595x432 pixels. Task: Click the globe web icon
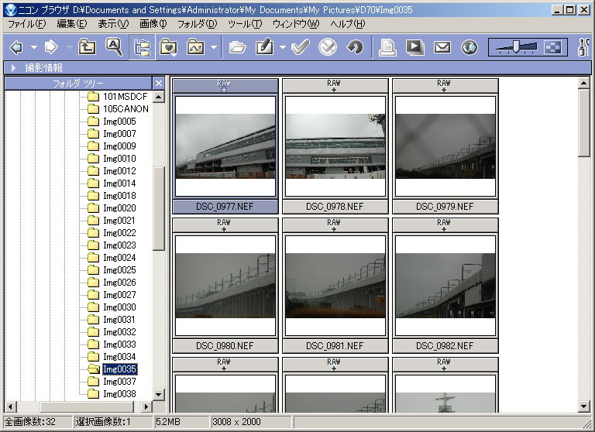tap(469, 47)
